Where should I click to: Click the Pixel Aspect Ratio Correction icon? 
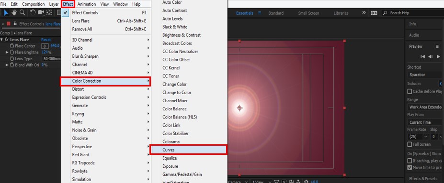277,181
